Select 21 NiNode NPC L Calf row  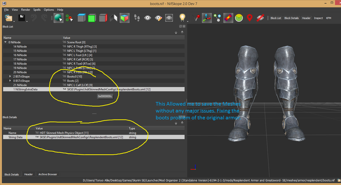[94, 85]
